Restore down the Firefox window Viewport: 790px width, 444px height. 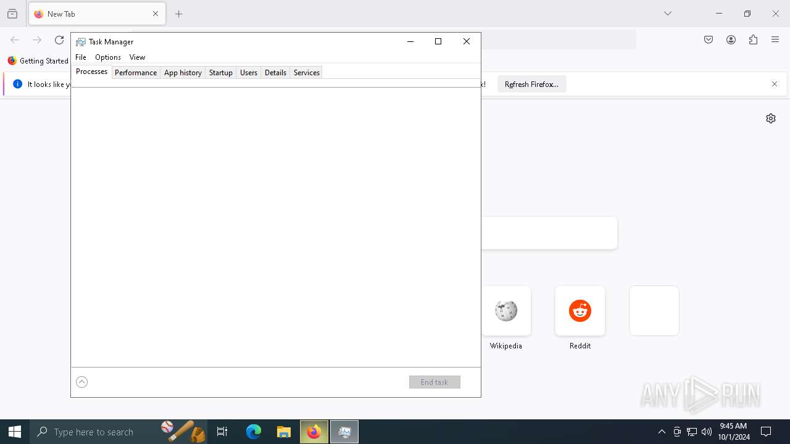pyautogui.click(x=747, y=14)
